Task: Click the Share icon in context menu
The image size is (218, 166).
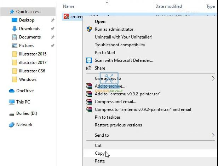Action: tap(89, 68)
